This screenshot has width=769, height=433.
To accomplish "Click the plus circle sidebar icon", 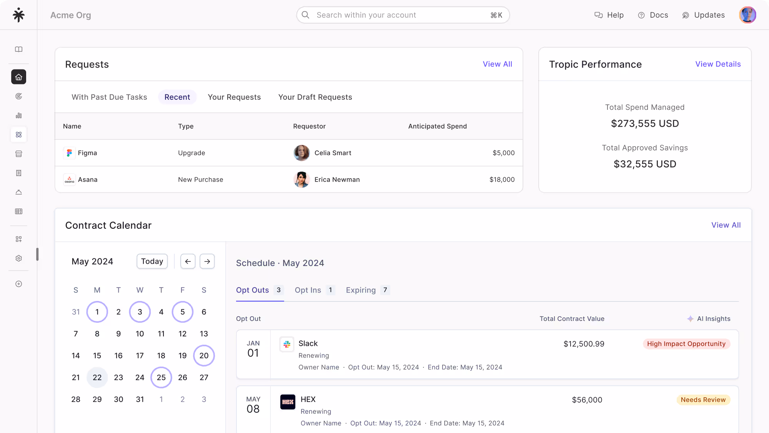I will click(x=18, y=284).
